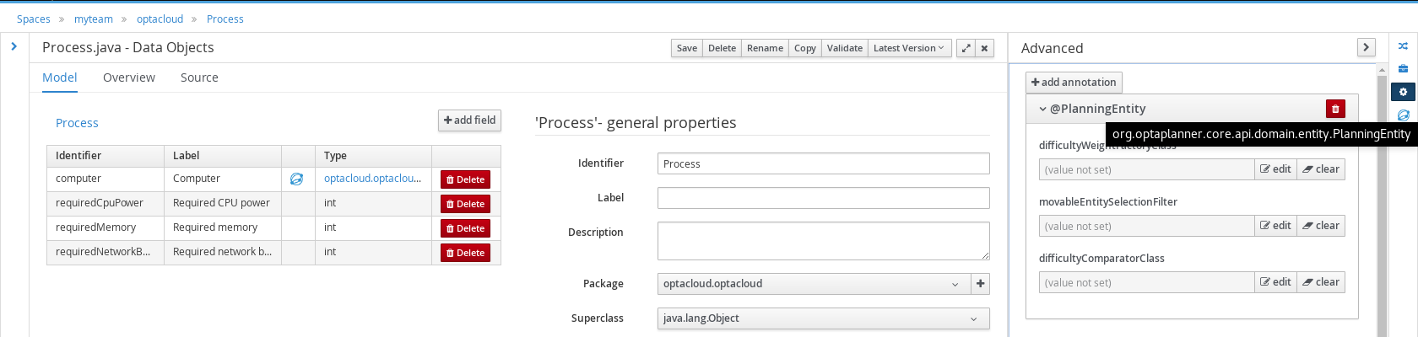
Task: Switch to the Source tab
Action: (x=199, y=78)
